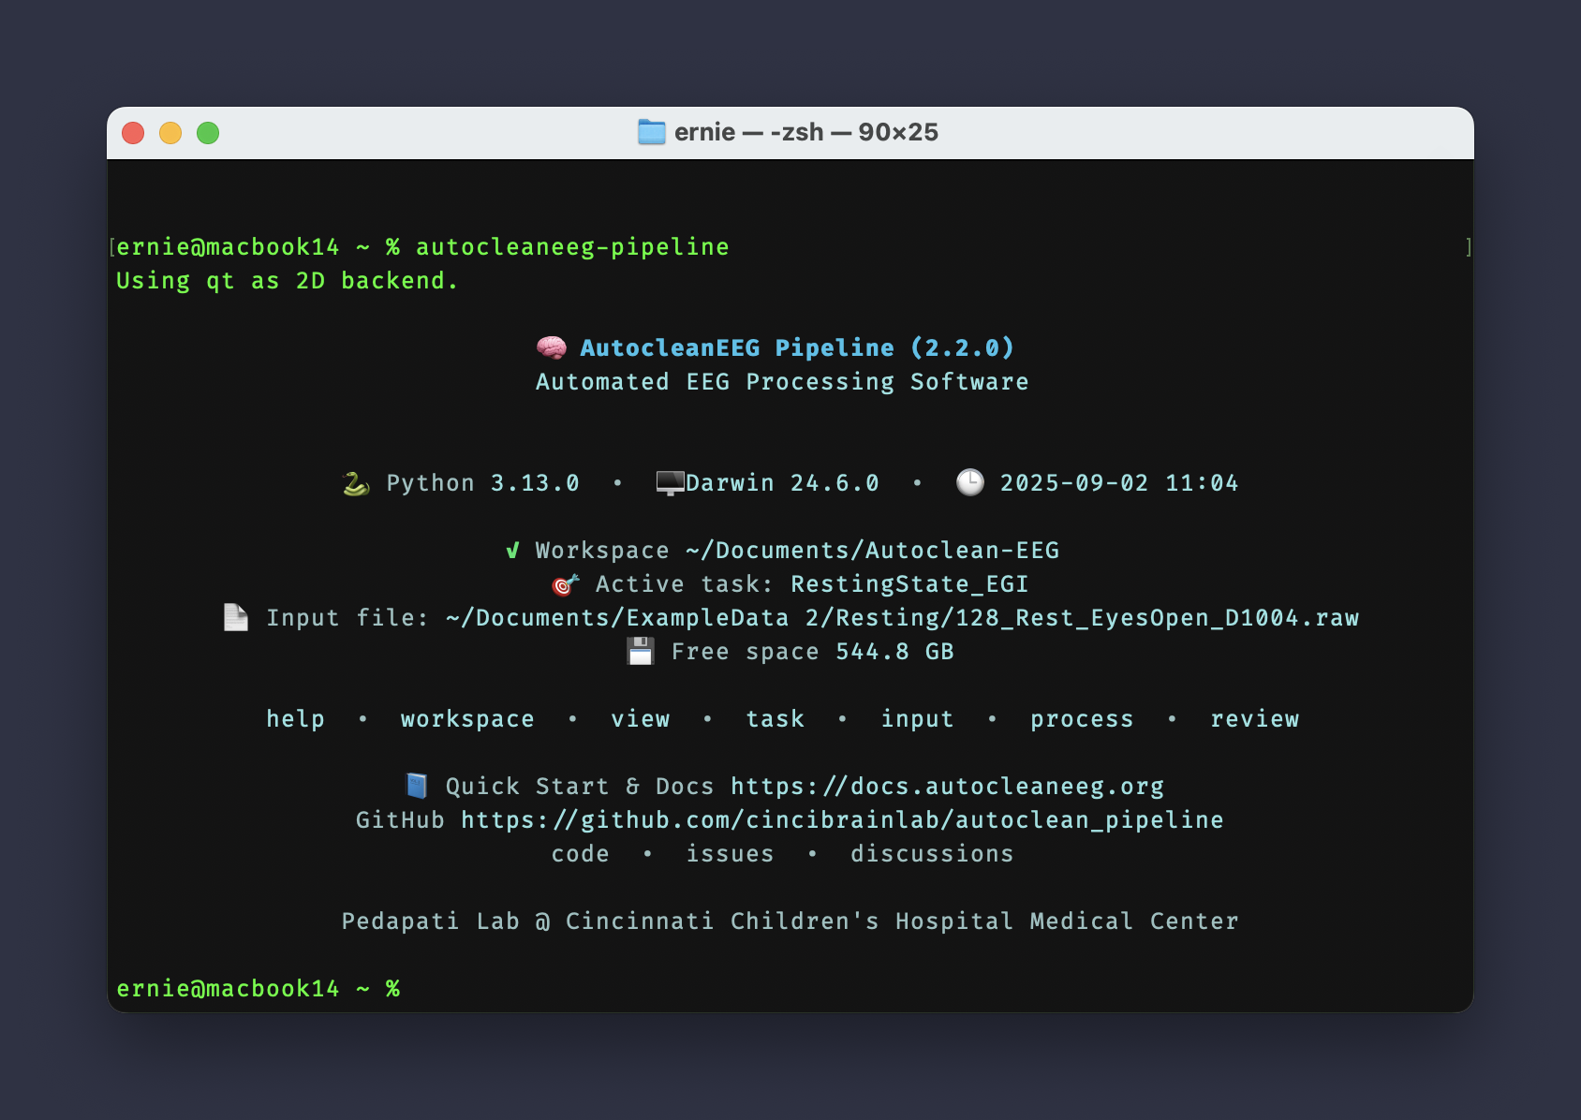Select the 'input' command text
The image size is (1581, 1120).
[917, 719]
